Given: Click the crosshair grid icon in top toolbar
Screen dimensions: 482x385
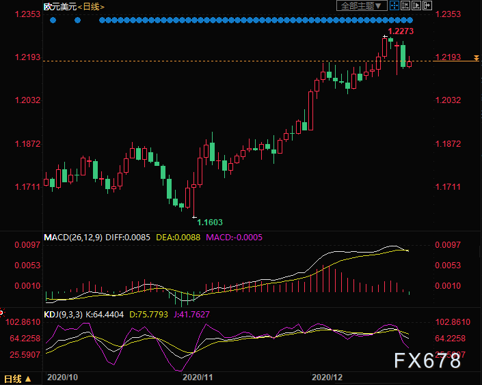Looking at the screenshot, I should (x=394, y=6).
